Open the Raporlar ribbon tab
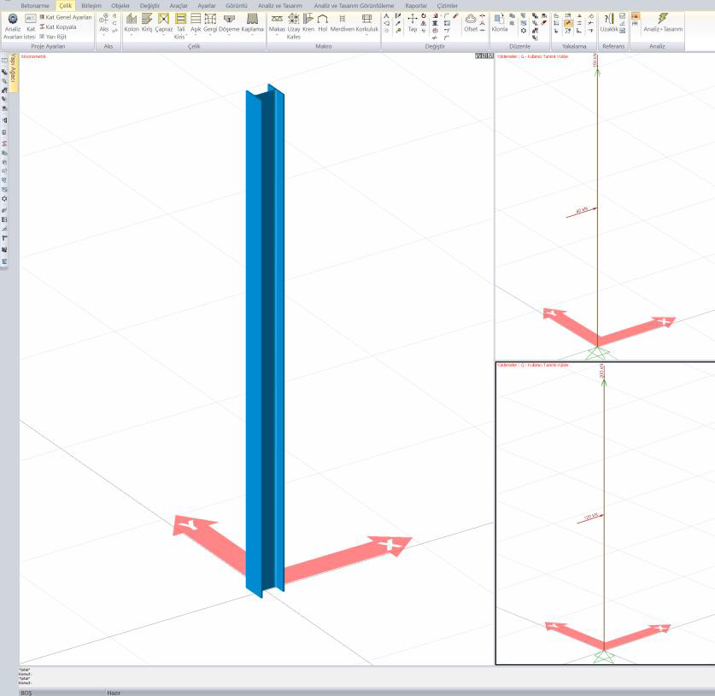Viewport: 715px width, 696px height. [416, 5]
